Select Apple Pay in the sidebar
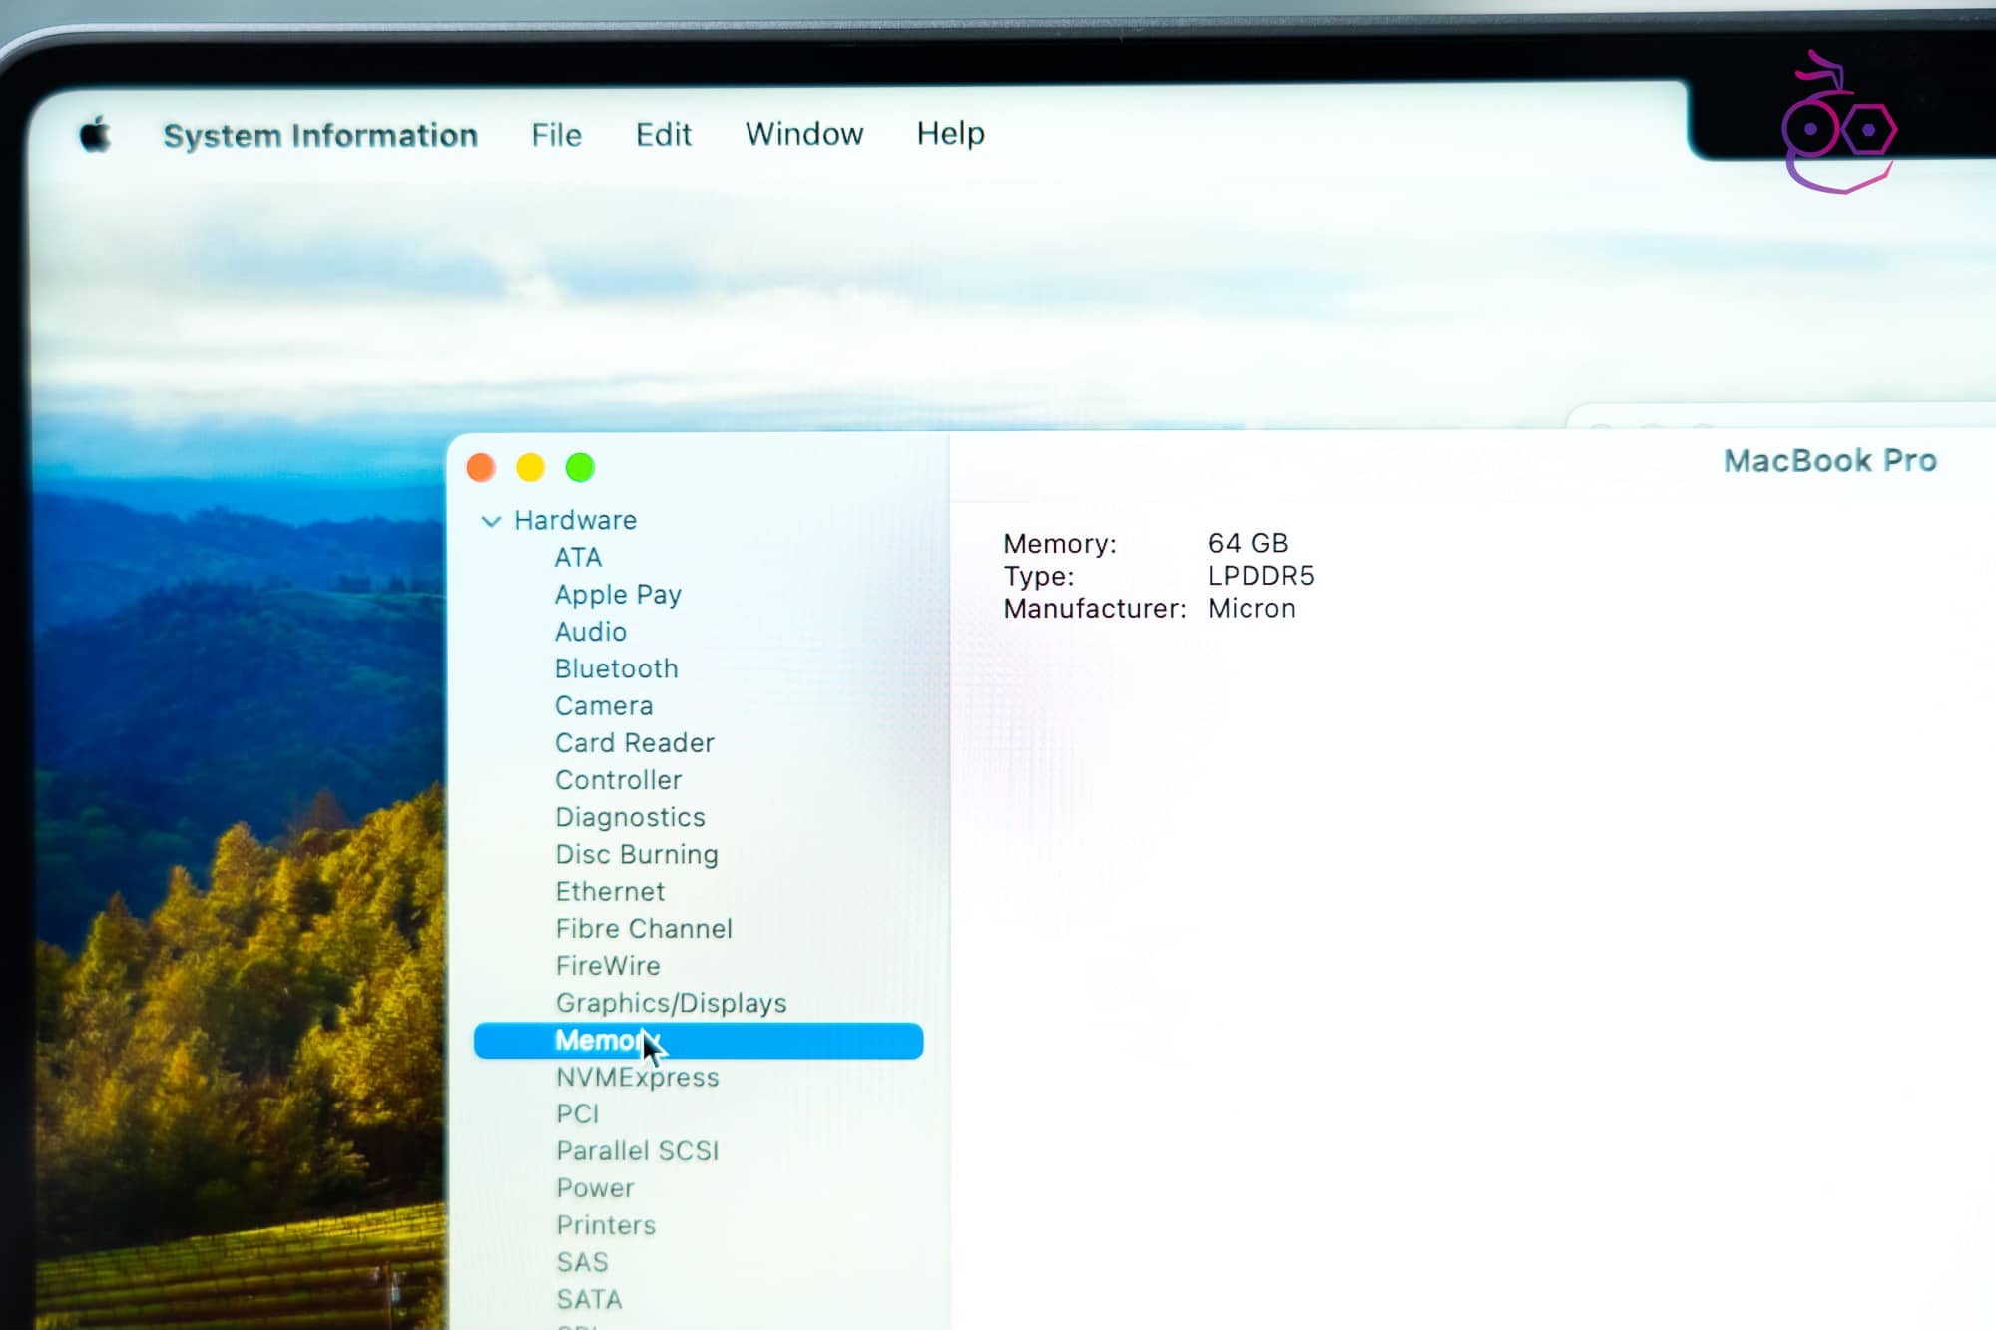Image resolution: width=1996 pixels, height=1330 pixels. coord(618,595)
